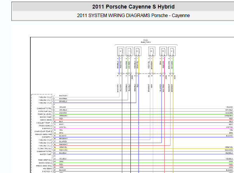The image size is (234, 173).
Task: Click the 'TEMP/OIL LEVEL' pin label
Action: point(44,114)
